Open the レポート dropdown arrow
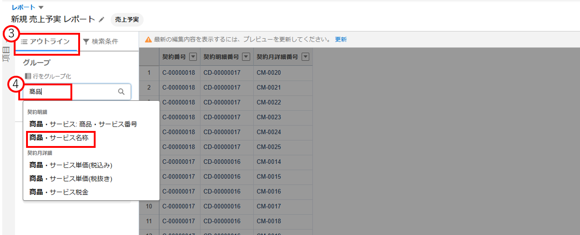 pos(41,7)
